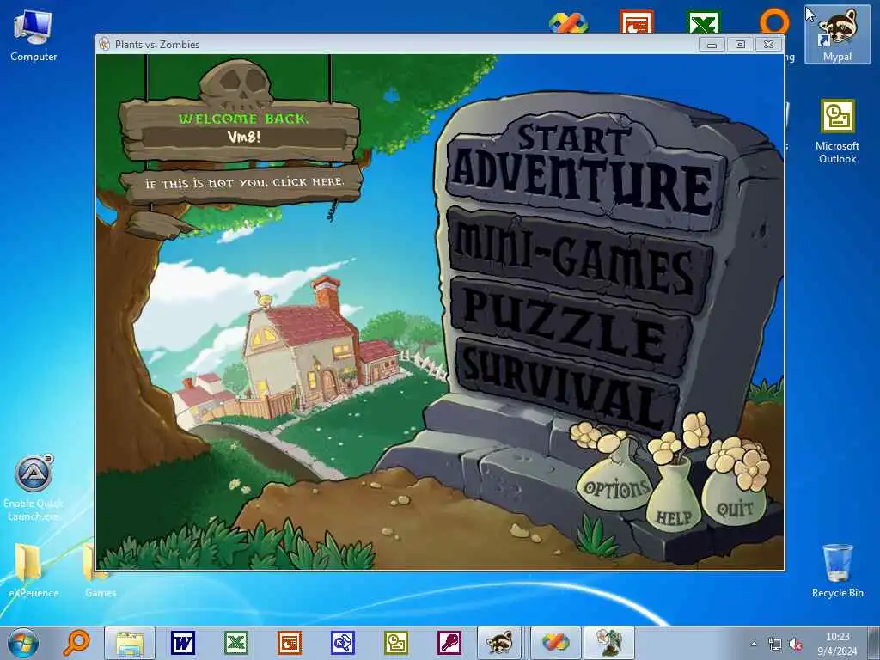Screen dimensions: 880x660
Task: Click the muted volume tray icon
Action: [796, 645]
